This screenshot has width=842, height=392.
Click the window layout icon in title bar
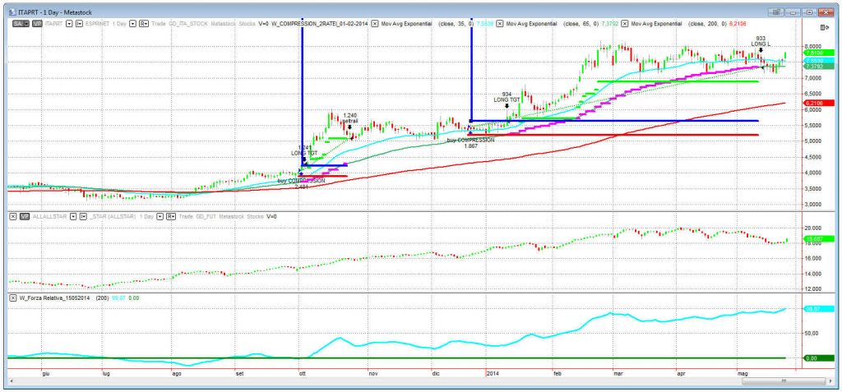click(x=777, y=12)
